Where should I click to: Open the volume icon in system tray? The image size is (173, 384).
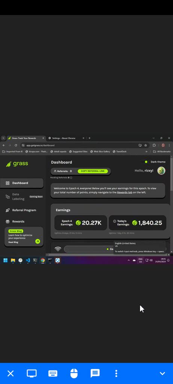pyautogui.click(x=151, y=260)
